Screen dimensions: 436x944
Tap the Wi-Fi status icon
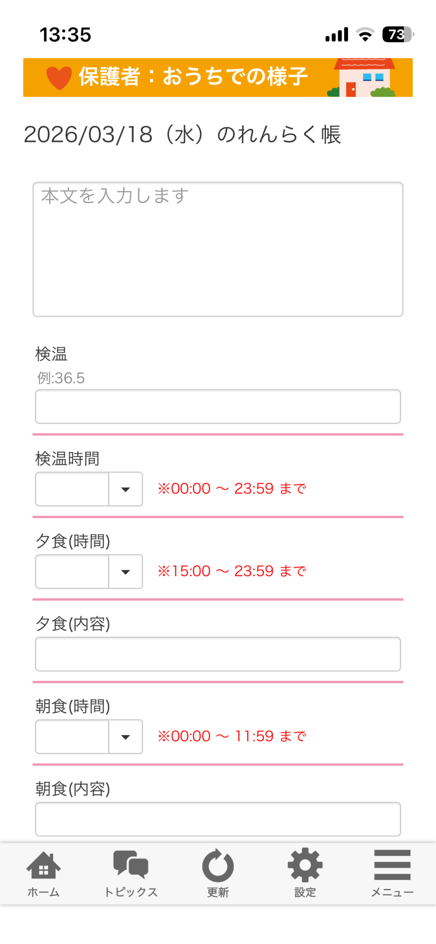[365, 34]
